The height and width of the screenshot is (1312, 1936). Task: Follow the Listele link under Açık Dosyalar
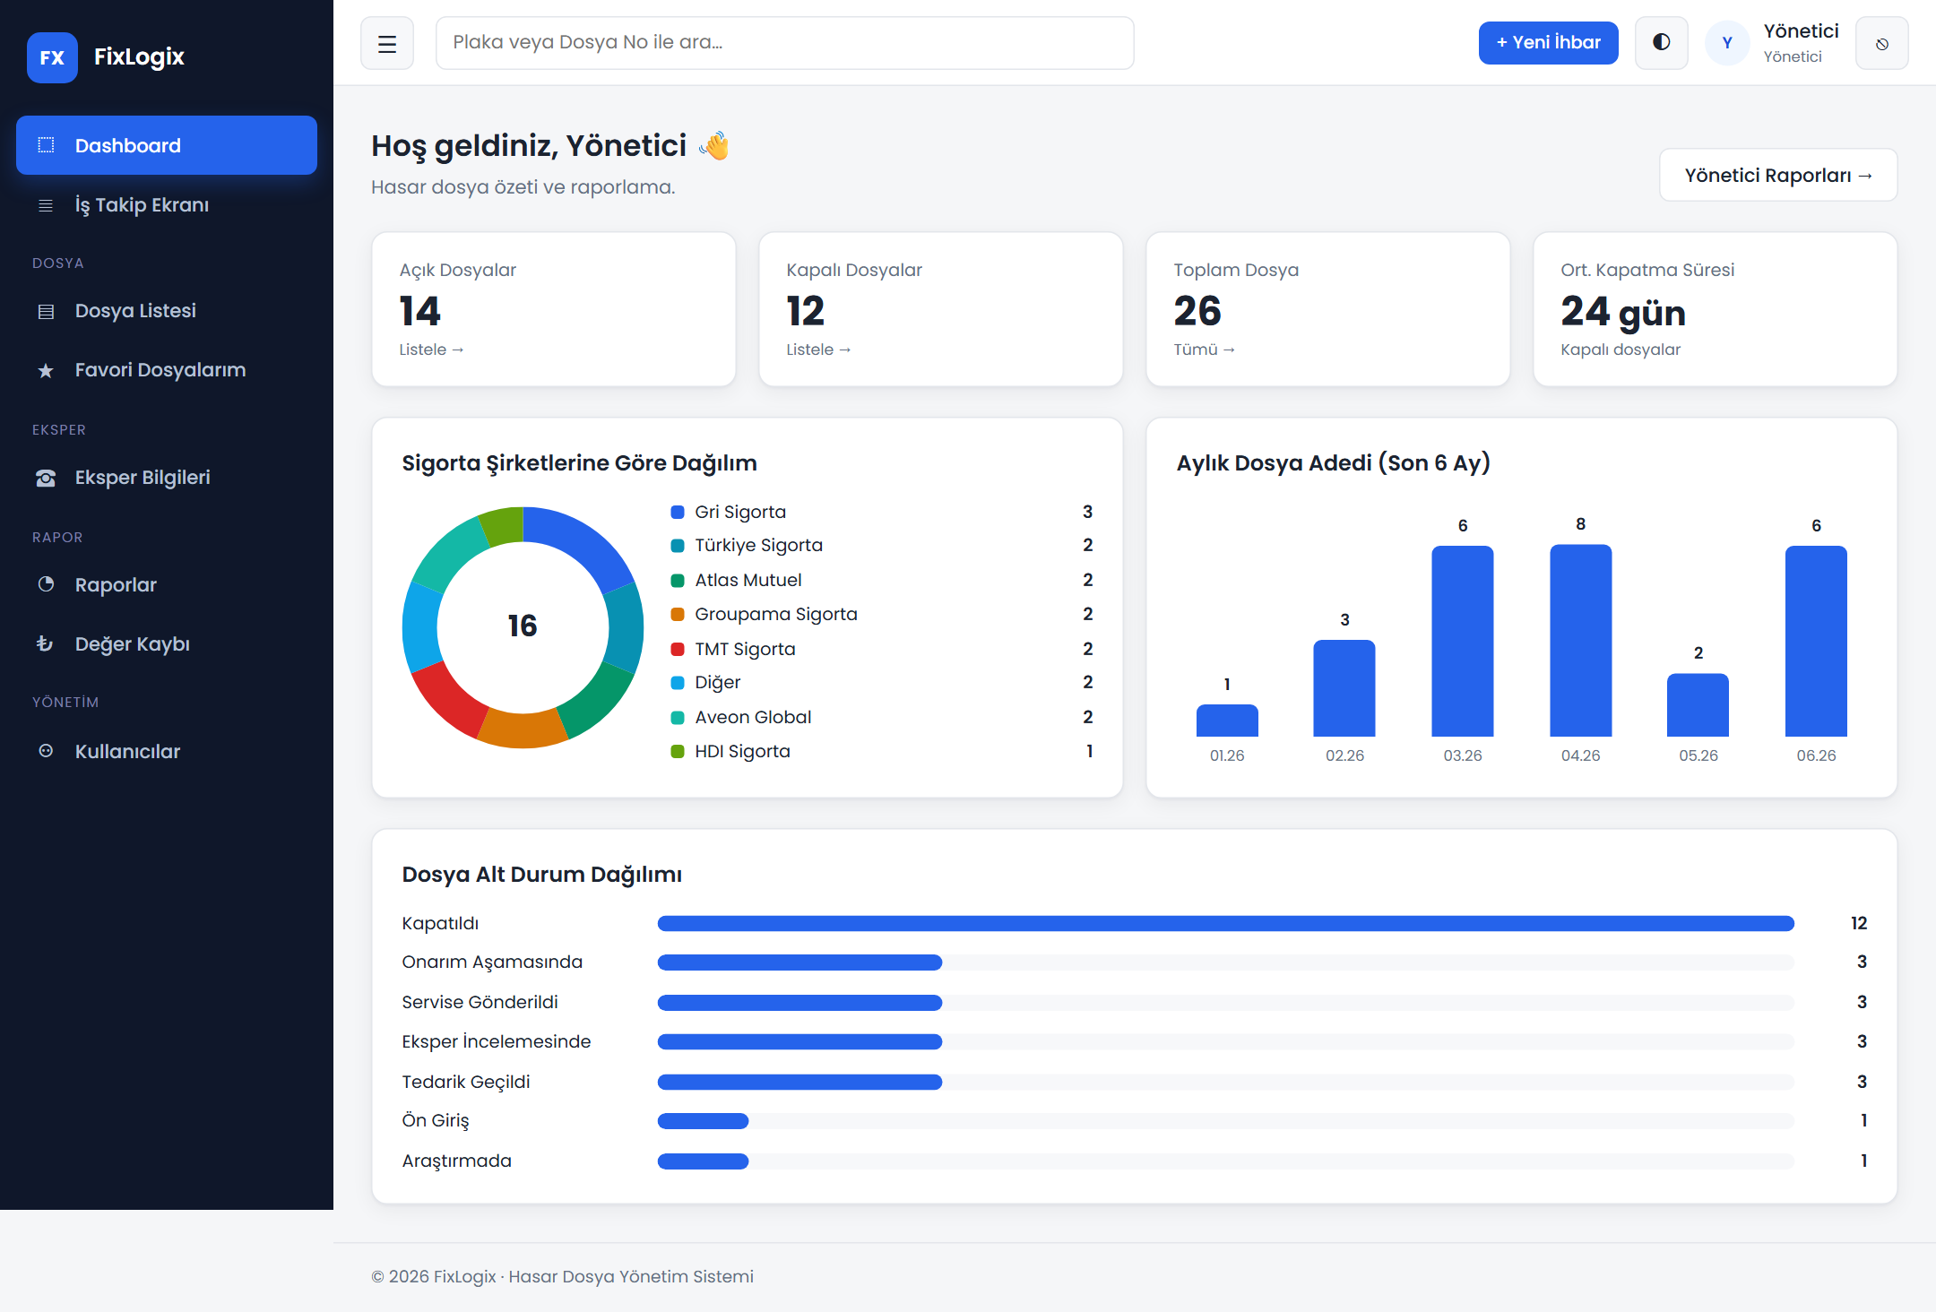[431, 350]
